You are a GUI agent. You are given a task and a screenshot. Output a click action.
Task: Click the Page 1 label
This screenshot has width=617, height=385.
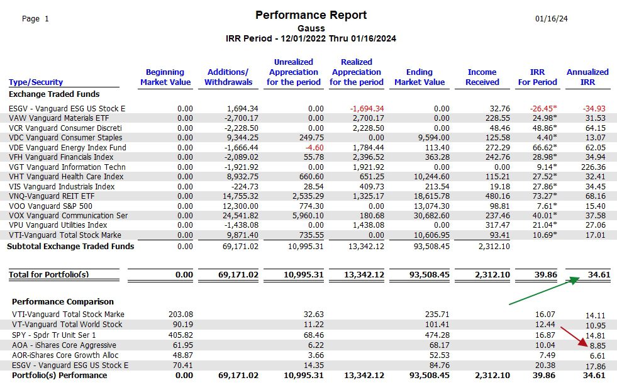(35, 18)
